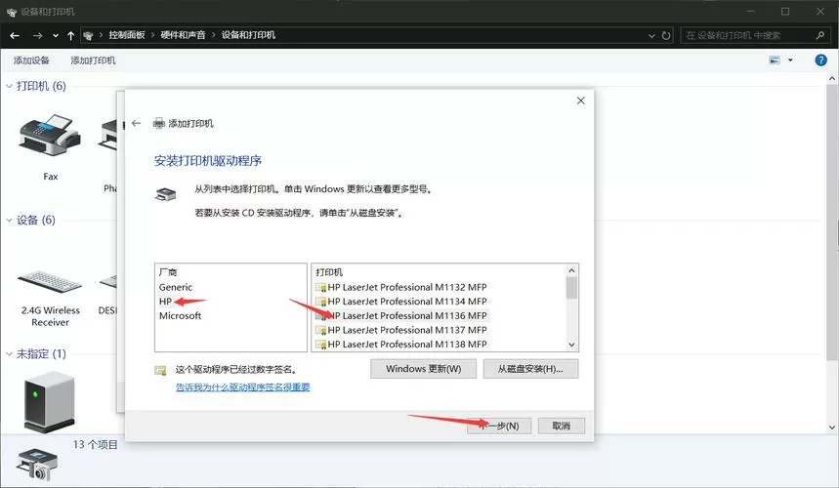This screenshot has width=839, height=488.
Task: Go forward in Explorer navigation bar
Action: click(x=37, y=35)
